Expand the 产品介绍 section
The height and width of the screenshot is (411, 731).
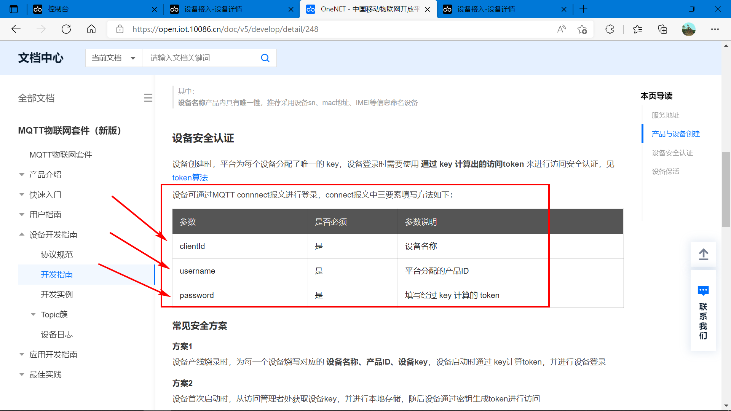pos(45,175)
